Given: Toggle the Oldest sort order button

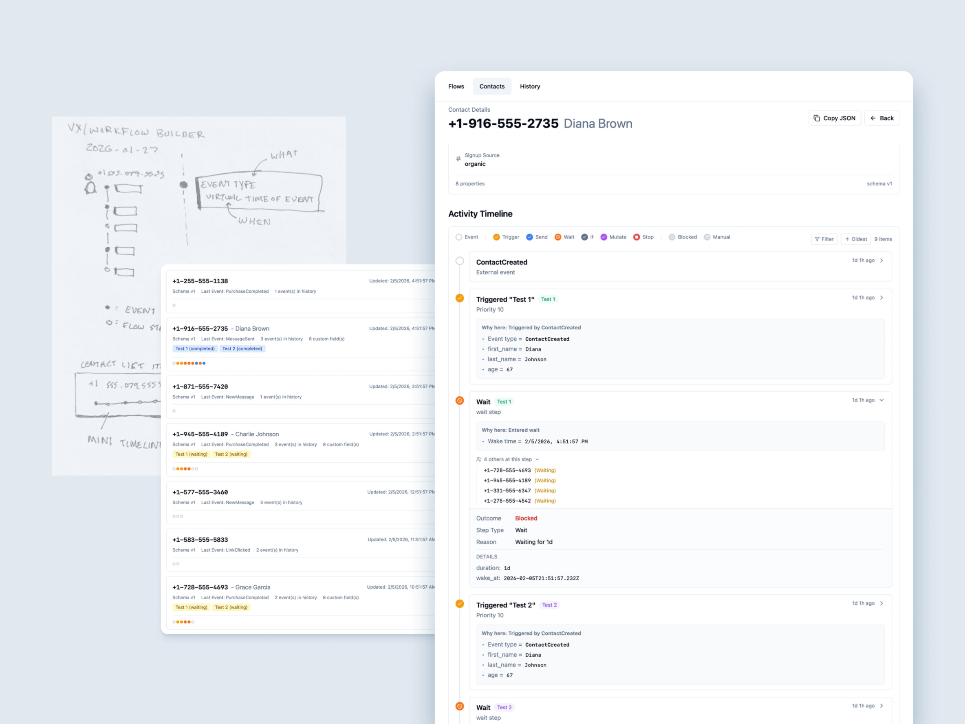Looking at the screenshot, I should 855,239.
